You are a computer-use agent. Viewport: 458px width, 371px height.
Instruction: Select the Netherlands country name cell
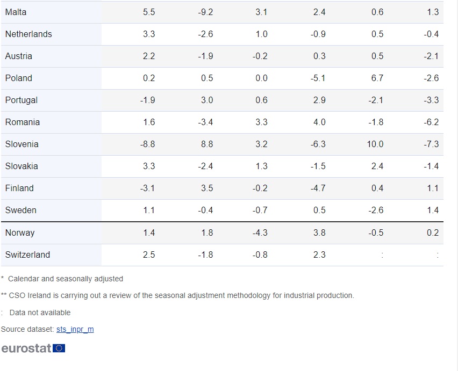point(28,34)
